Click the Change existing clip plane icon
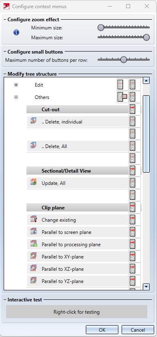Screen dimensions: 157x337 [33, 220]
